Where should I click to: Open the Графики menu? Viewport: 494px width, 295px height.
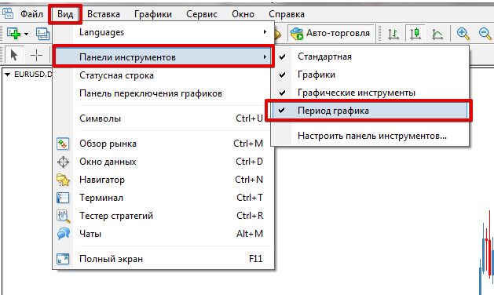pyautogui.click(x=153, y=14)
